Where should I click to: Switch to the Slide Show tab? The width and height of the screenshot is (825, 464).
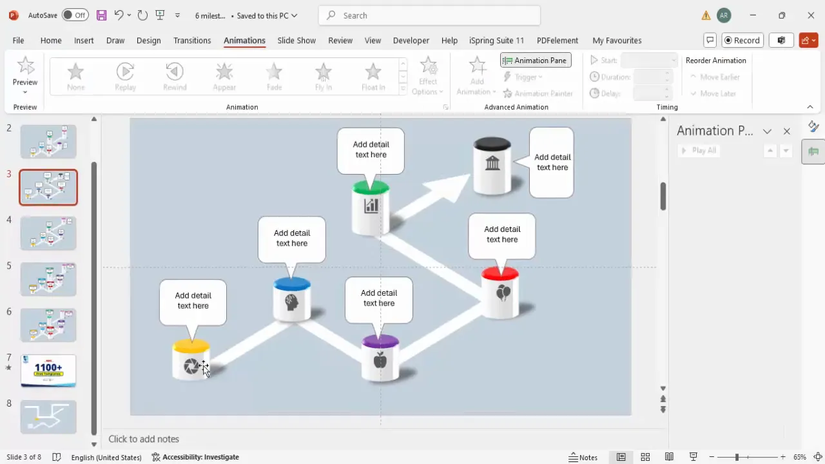296,40
